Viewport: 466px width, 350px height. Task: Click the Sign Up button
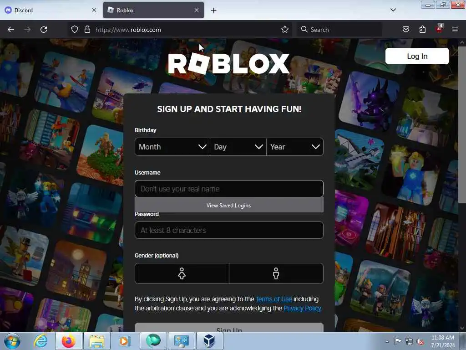point(229,328)
